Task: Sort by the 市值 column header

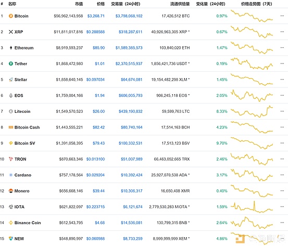Action: click(x=79, y=4)
